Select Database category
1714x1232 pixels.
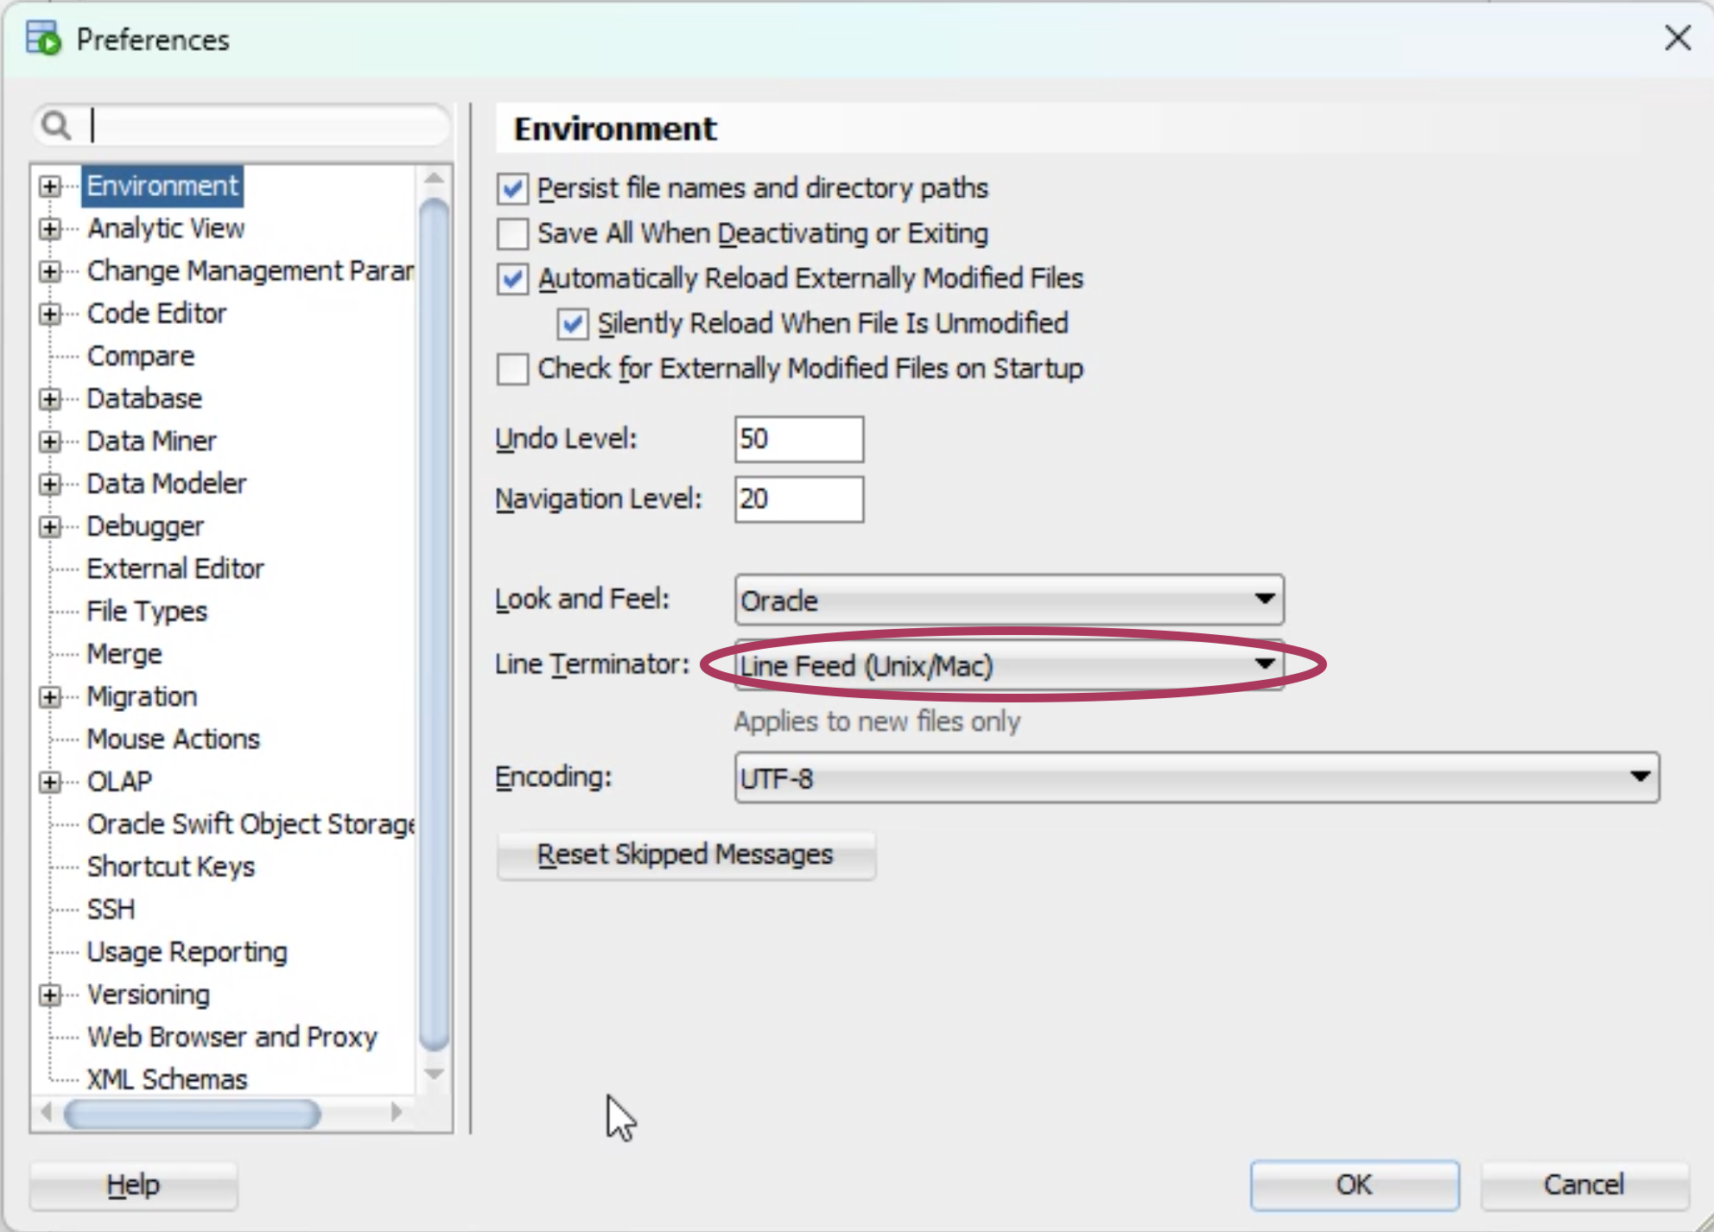pyautogui.click(x=144, y=398)
